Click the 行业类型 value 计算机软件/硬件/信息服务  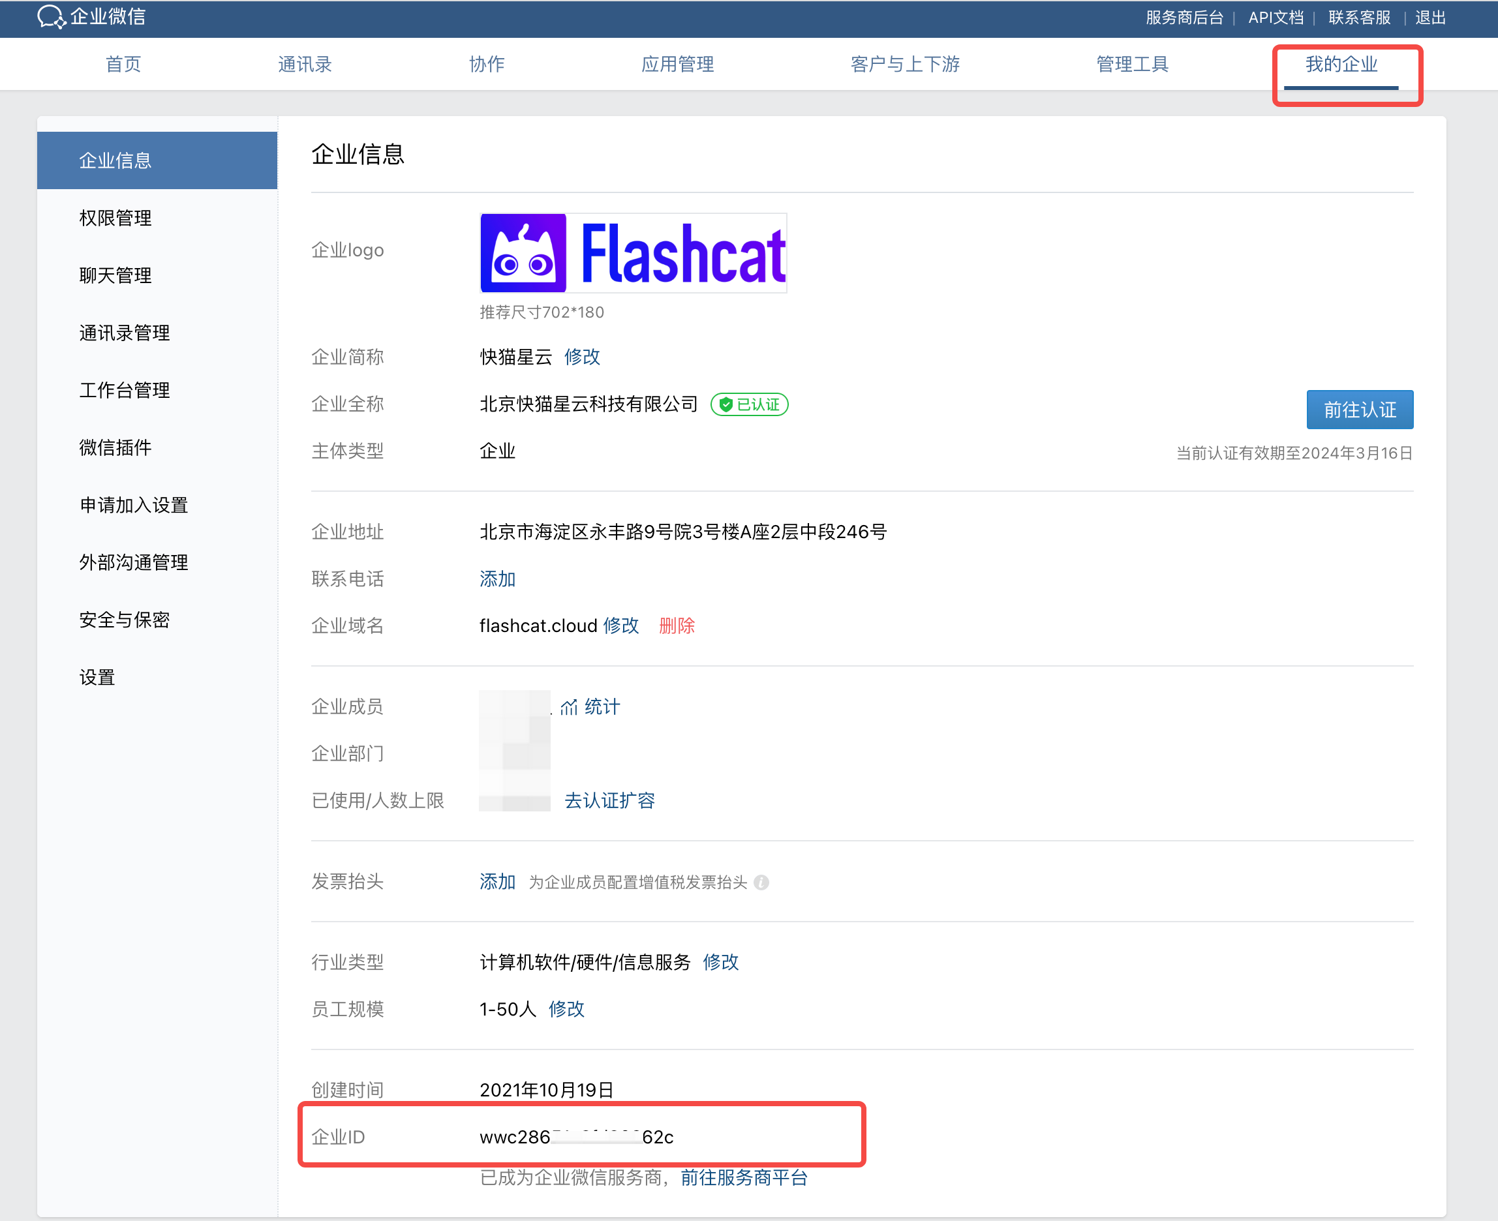[585, 962]
